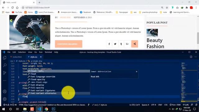Open Edit menu in VS Code
The image size is (199, 112).
14,52
